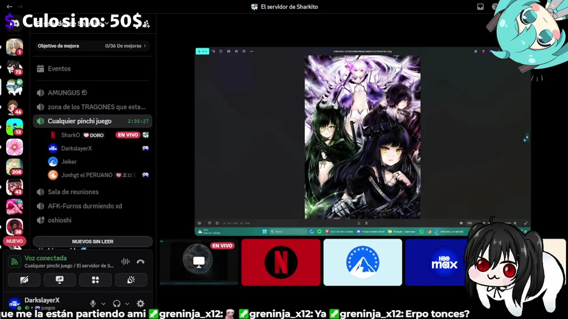
Task: Click the NUEVOS SIN LEER button
Action: coord(93,241)
